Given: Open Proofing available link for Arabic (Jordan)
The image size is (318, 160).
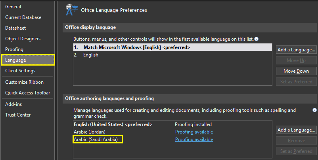Looking at the screenshot, I should point(194,132).
